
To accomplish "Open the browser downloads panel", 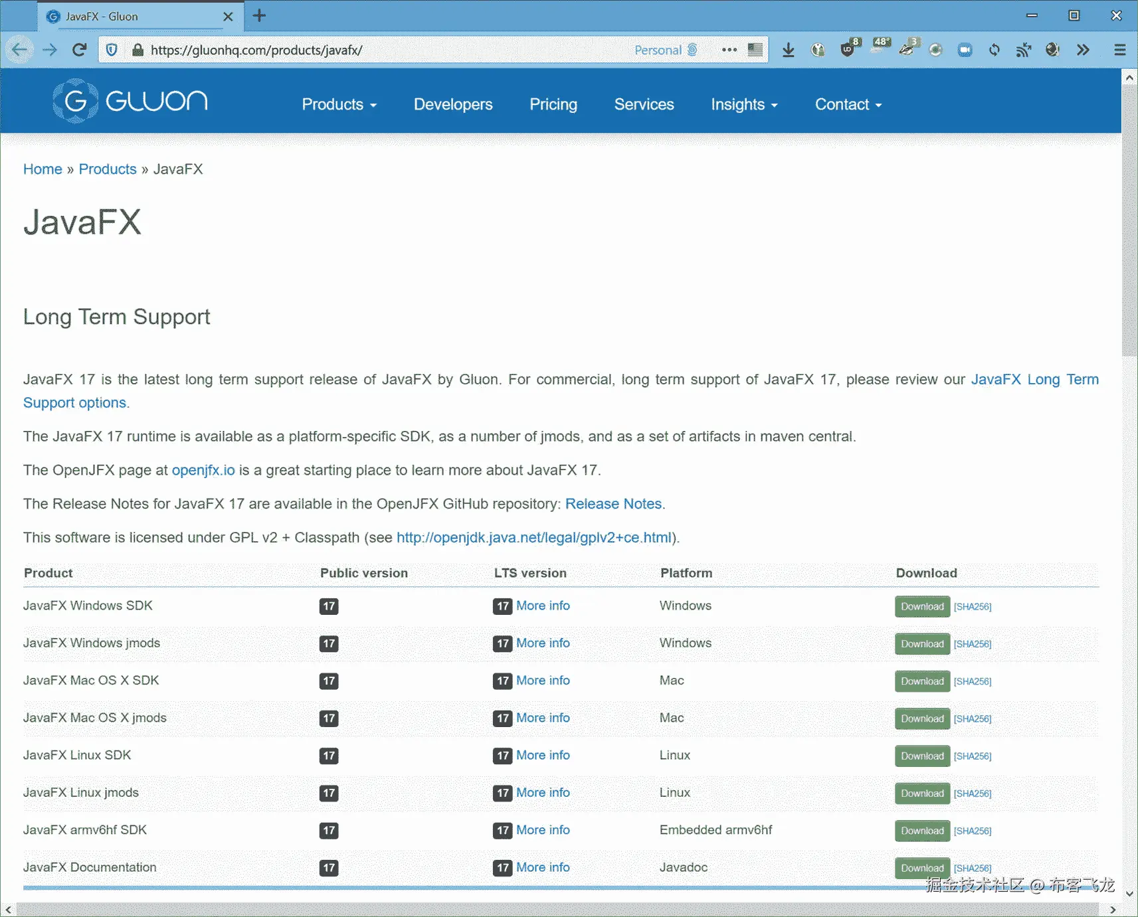I will 789,50.
